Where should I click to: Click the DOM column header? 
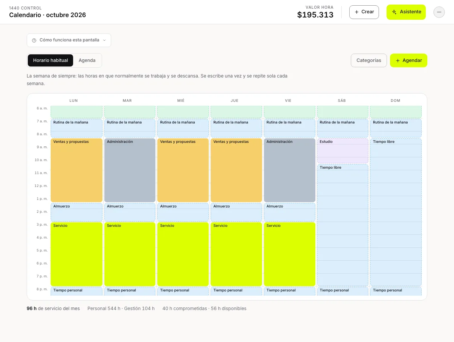click(395, 101)
